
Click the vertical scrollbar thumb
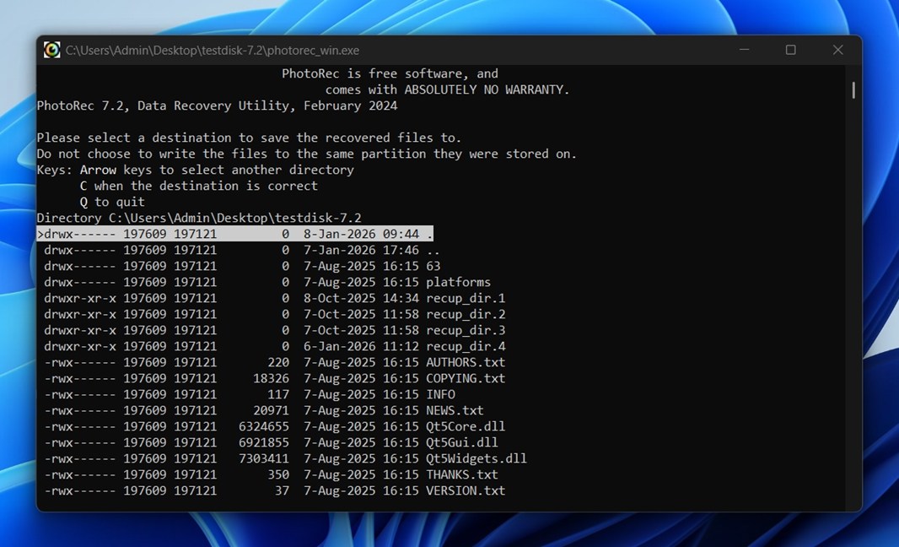(x=853, y=89)
